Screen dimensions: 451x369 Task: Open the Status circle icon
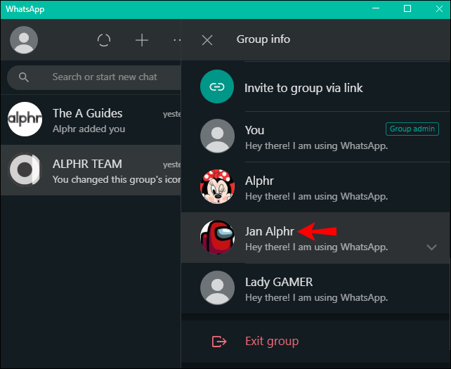(x=104, y=40)
